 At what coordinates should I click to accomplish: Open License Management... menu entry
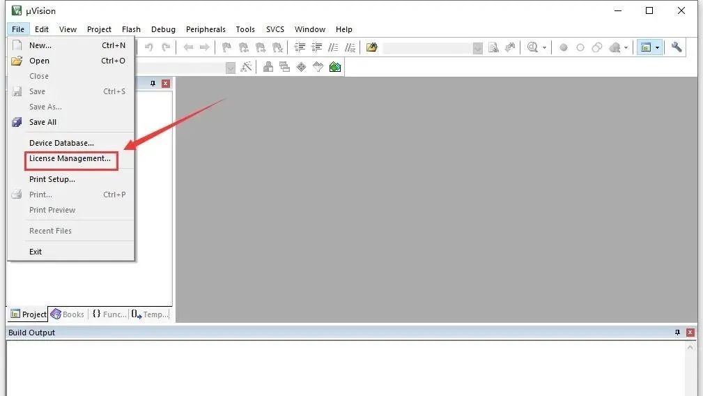pyautogui.click(x=71, y=158)
